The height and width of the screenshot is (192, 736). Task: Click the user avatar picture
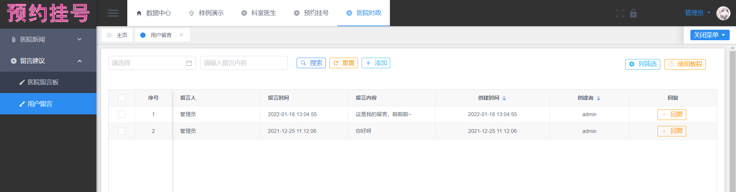(x=723, y=13)
